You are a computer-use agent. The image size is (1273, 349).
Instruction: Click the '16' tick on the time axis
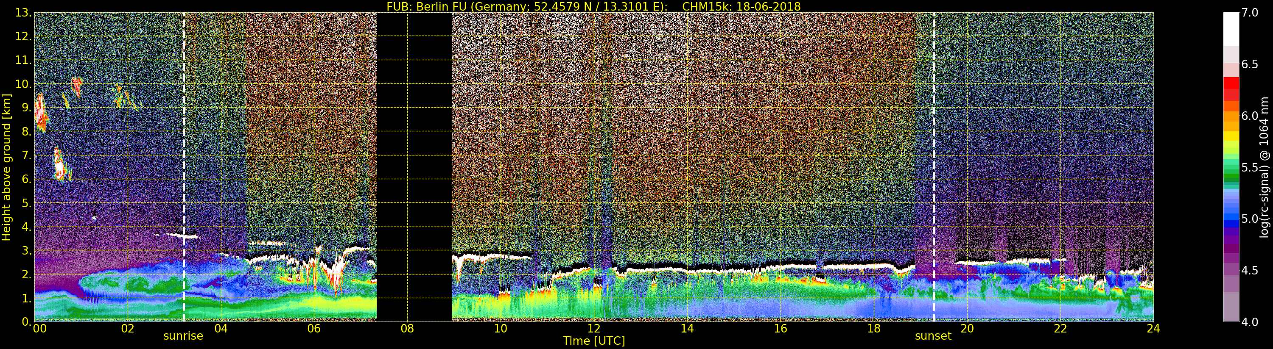[x=781, y=328]
